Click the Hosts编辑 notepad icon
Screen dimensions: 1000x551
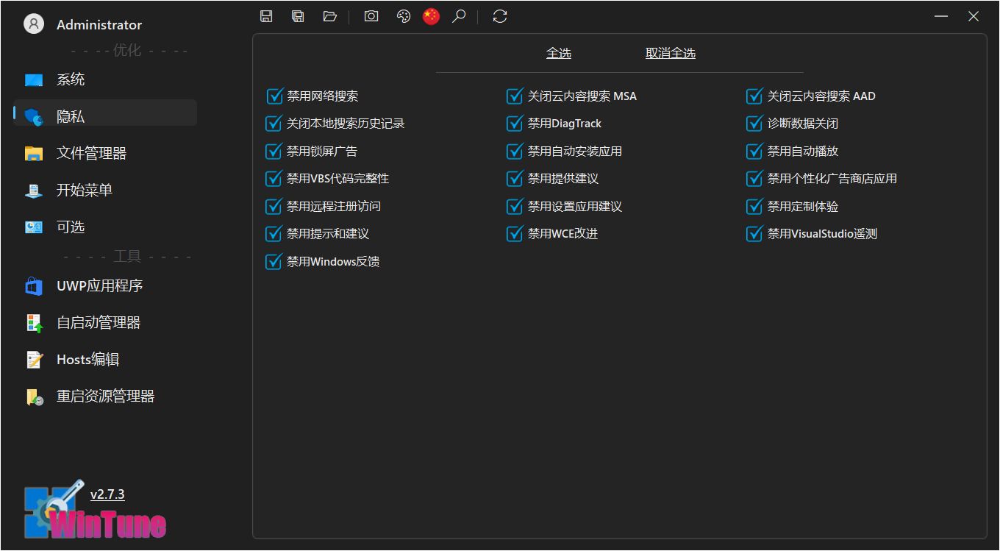point(34,360)
